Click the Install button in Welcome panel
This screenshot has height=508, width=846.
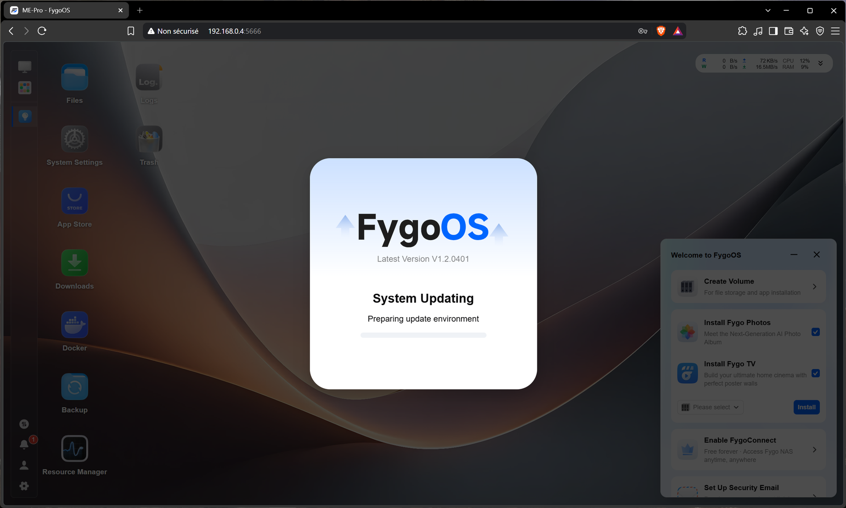tap(807, 407)
